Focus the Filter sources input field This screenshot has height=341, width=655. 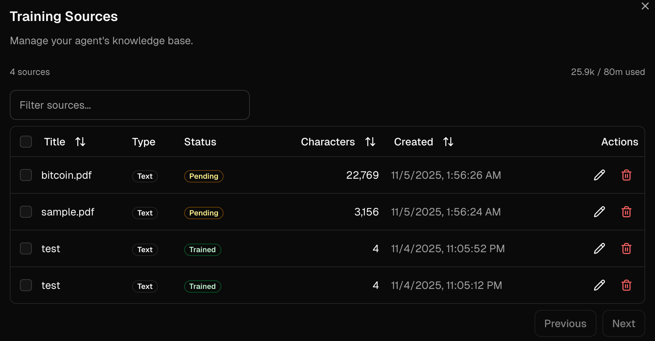[x=129, y=105]
